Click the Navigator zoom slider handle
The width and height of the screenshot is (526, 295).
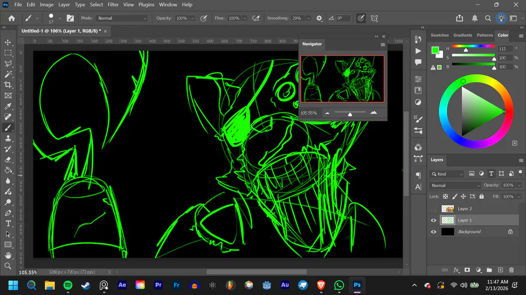click(x=350, y=114)
